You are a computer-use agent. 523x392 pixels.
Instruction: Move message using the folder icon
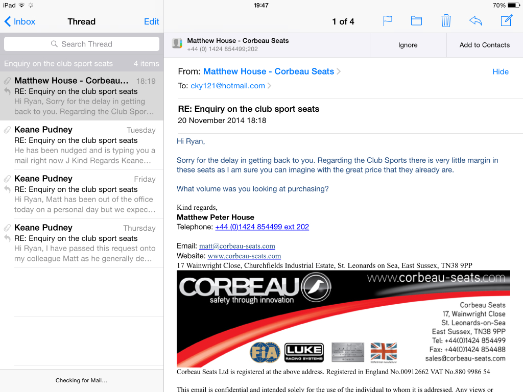[x=416, y=21]
